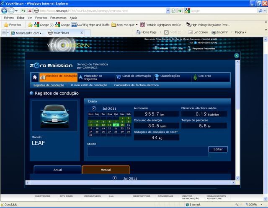Open Planeador de trajectos tab
The width and height of the screenshot is (268, 208).
tap(96, 77)
